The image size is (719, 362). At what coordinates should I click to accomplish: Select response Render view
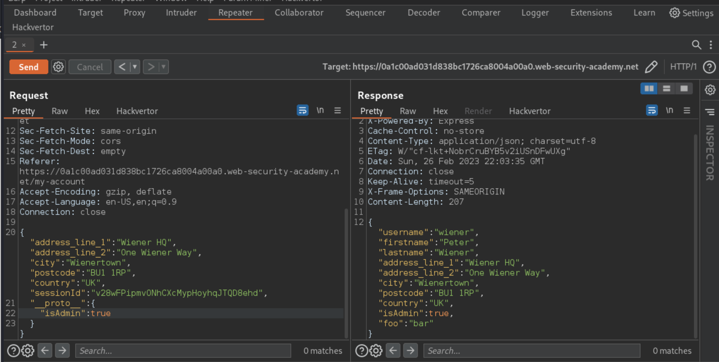[x=478, y=111]
